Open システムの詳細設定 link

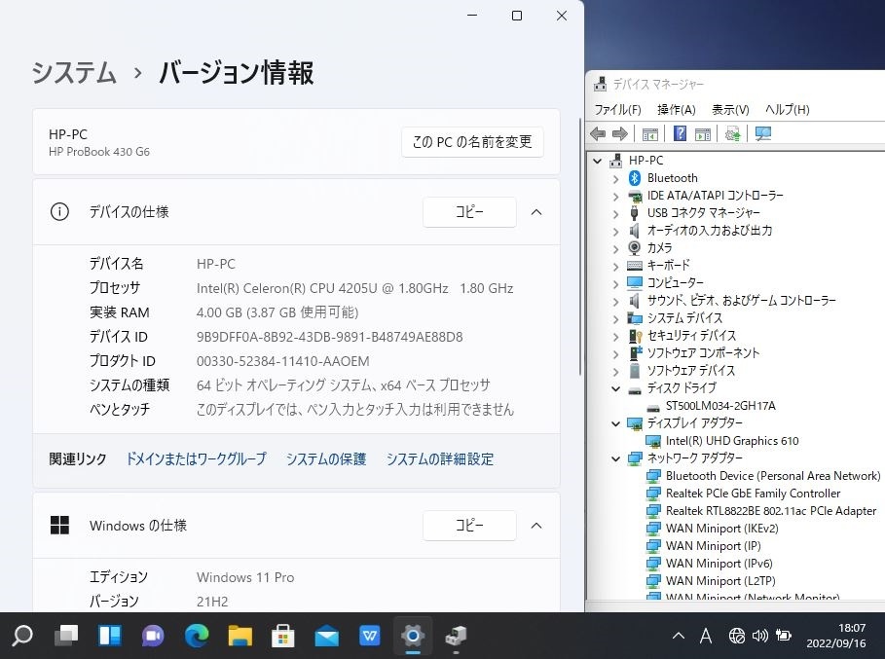click(440, 458)
